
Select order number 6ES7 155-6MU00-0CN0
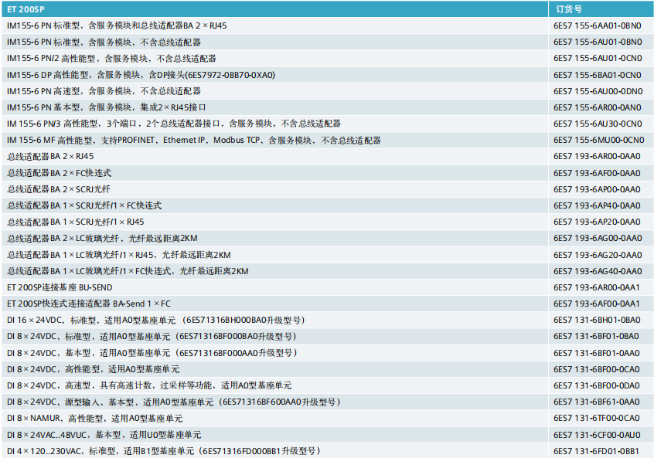[x=599, y=140]
